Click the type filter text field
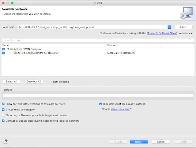 [x=98, y=40]
